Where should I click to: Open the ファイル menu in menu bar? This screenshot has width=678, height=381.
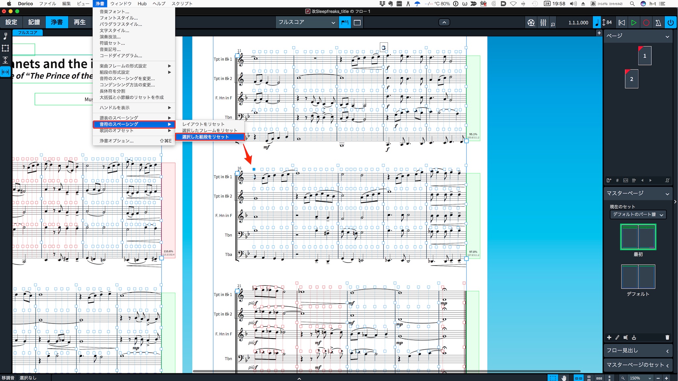pyautogui.click(x=47, y=4)
